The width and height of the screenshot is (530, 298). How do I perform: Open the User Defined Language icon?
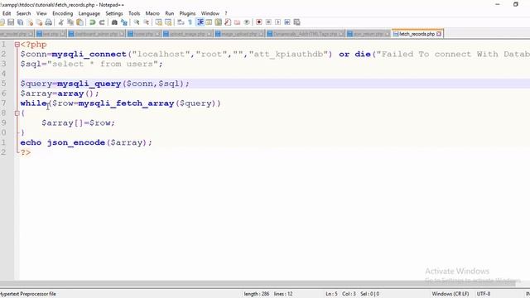click(x=209, y=22)
